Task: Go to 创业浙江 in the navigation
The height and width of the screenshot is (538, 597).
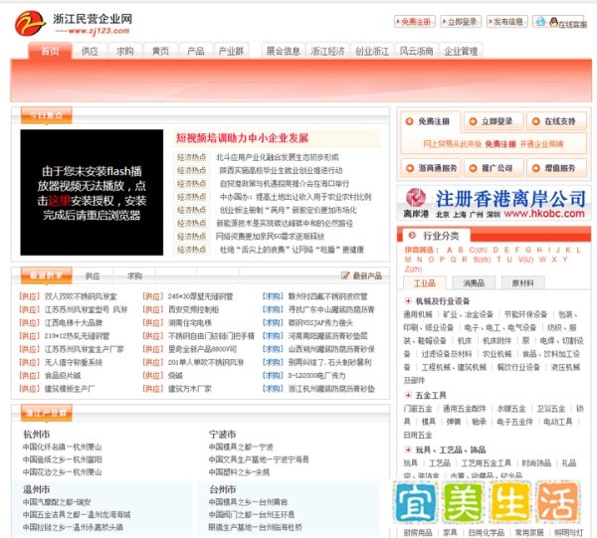Action: (372, 51)
